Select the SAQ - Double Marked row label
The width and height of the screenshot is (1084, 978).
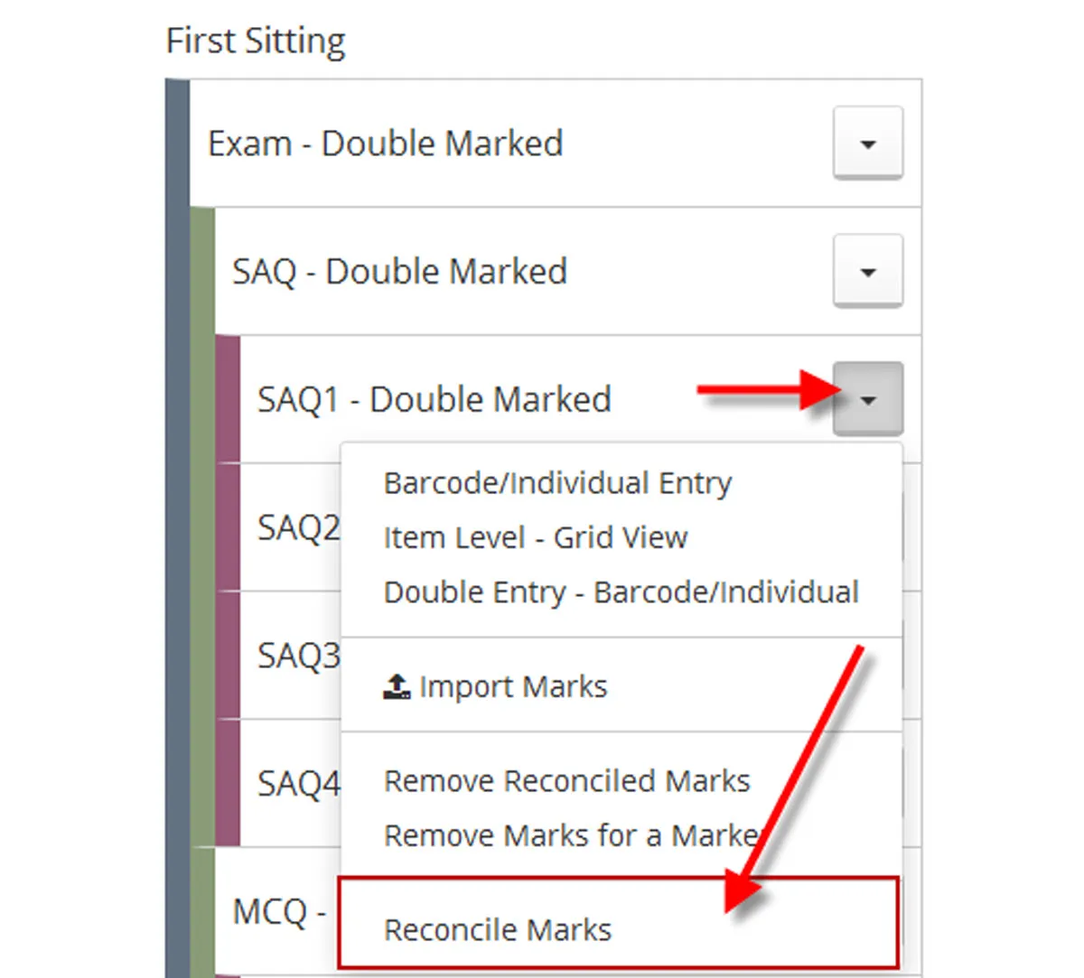click(x=399, y=272)
